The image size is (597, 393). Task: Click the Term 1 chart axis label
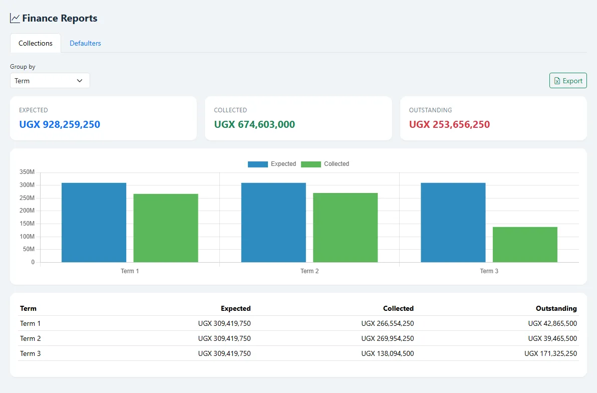point(130,271)
